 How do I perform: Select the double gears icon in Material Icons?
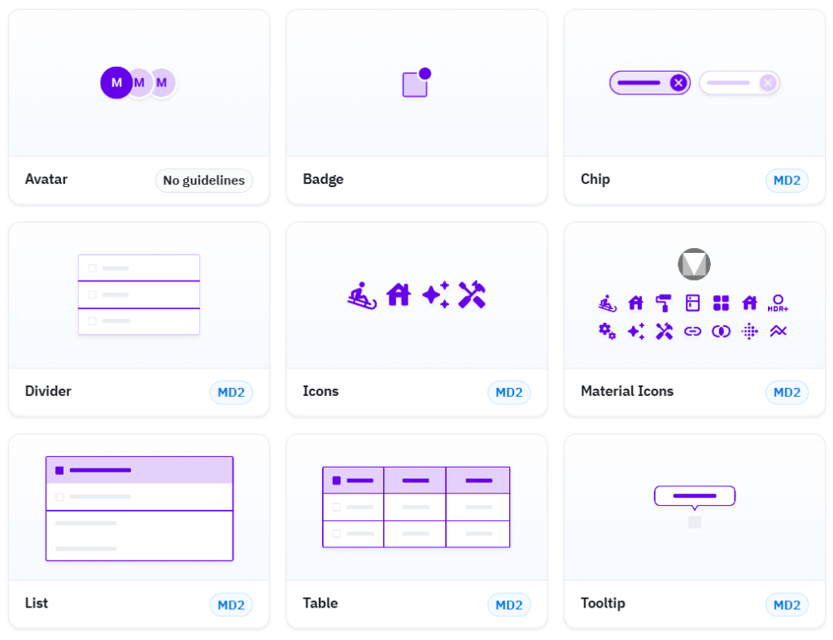(x=607, y=332)
